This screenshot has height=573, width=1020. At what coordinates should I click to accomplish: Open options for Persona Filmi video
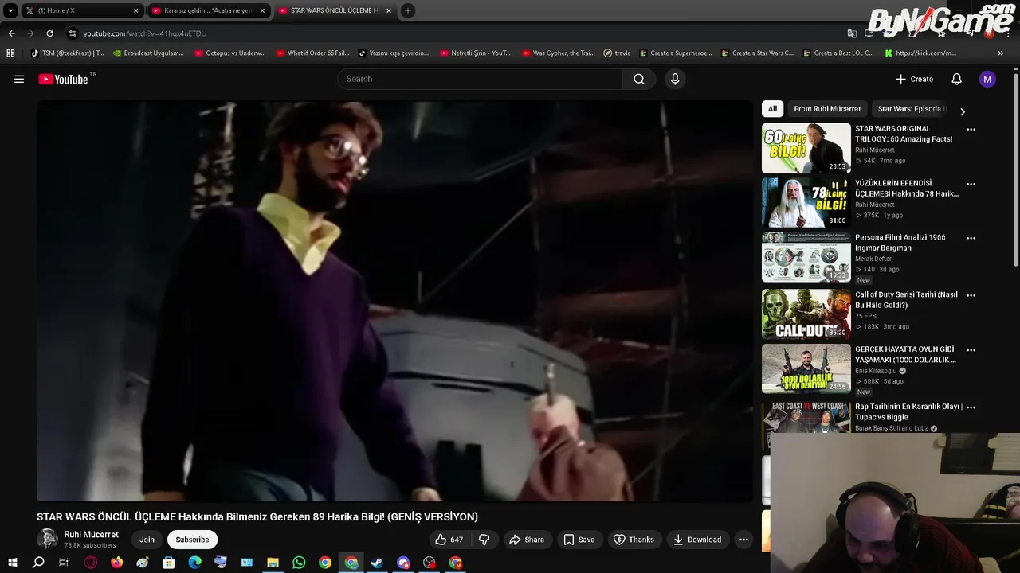971,238
